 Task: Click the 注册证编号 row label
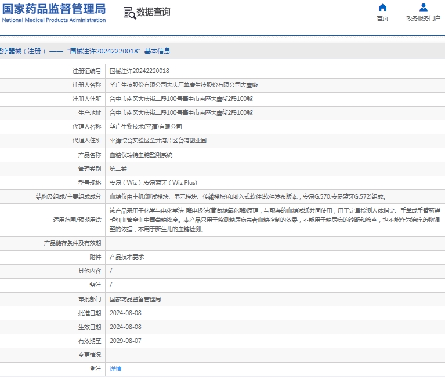(86, 71)
